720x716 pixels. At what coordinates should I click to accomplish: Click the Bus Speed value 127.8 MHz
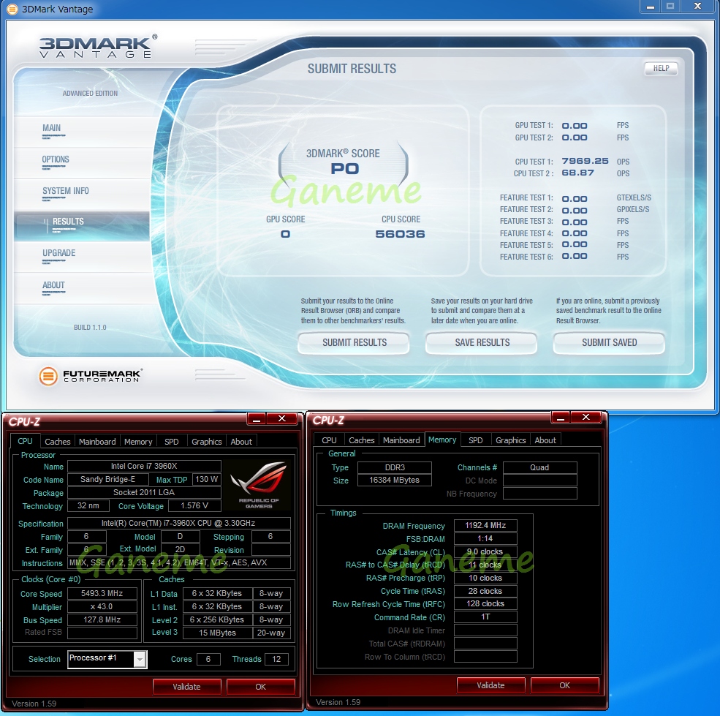[102, 619]
